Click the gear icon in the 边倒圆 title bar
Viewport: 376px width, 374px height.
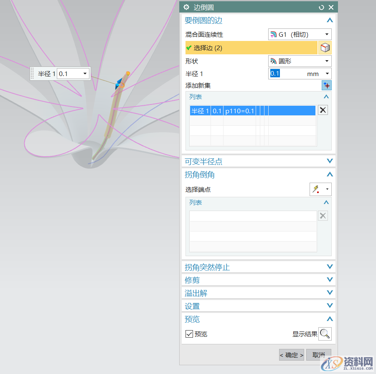click(186, 7)
